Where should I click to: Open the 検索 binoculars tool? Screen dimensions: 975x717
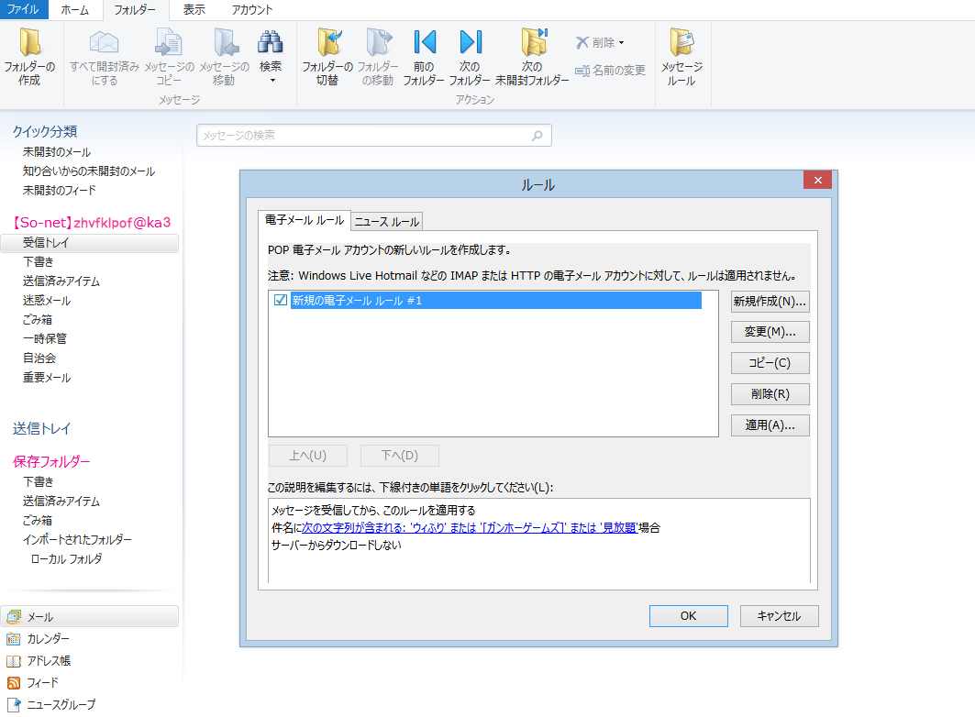point(271,42)
